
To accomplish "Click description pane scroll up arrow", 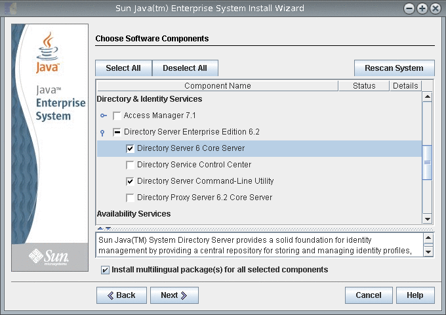I will tap(428, 238).
